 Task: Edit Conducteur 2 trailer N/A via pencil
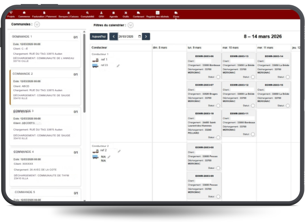[109, 157]
